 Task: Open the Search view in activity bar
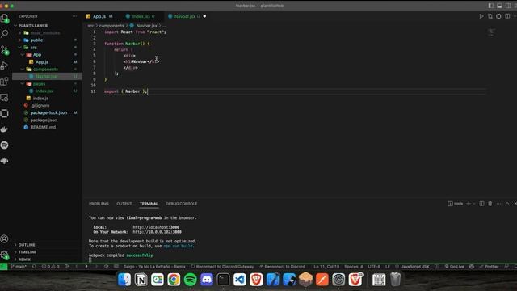point(5,34)
